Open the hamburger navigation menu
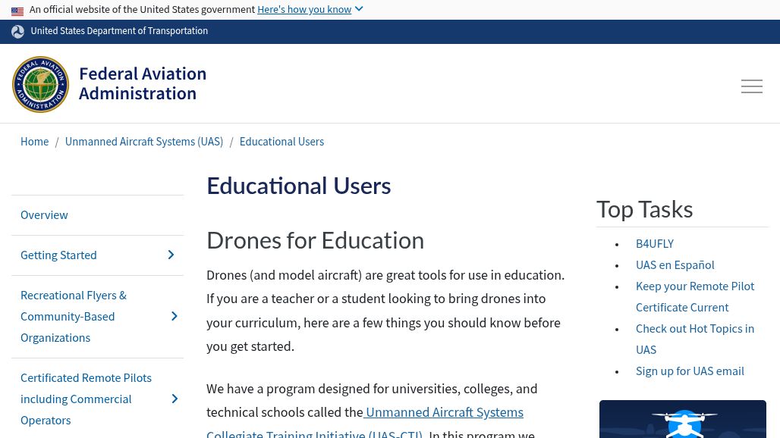Viewport: 780px width, 438px height. click(751, 86)
